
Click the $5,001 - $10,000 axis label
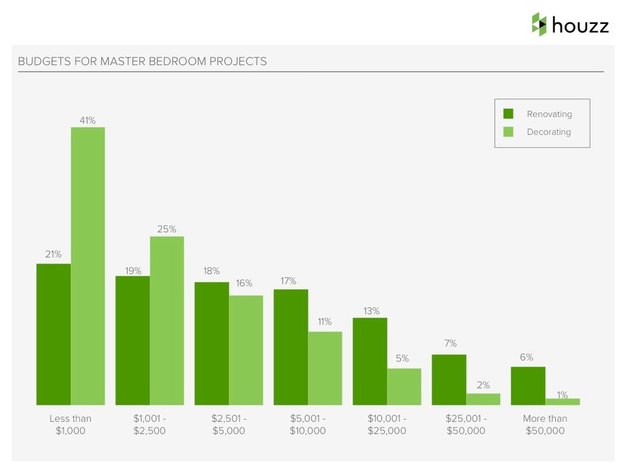click(307, 424)
